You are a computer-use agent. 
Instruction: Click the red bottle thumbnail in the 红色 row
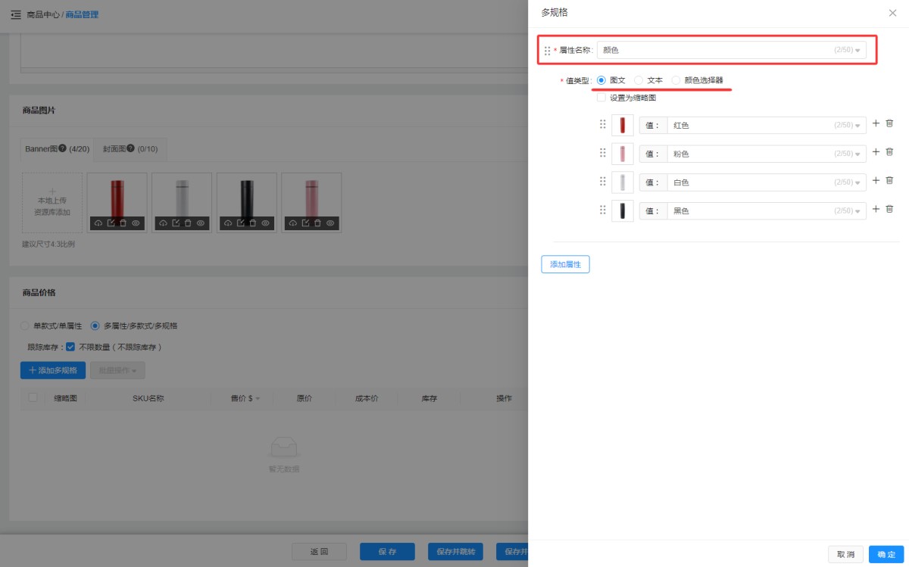[x=623, y=125]
